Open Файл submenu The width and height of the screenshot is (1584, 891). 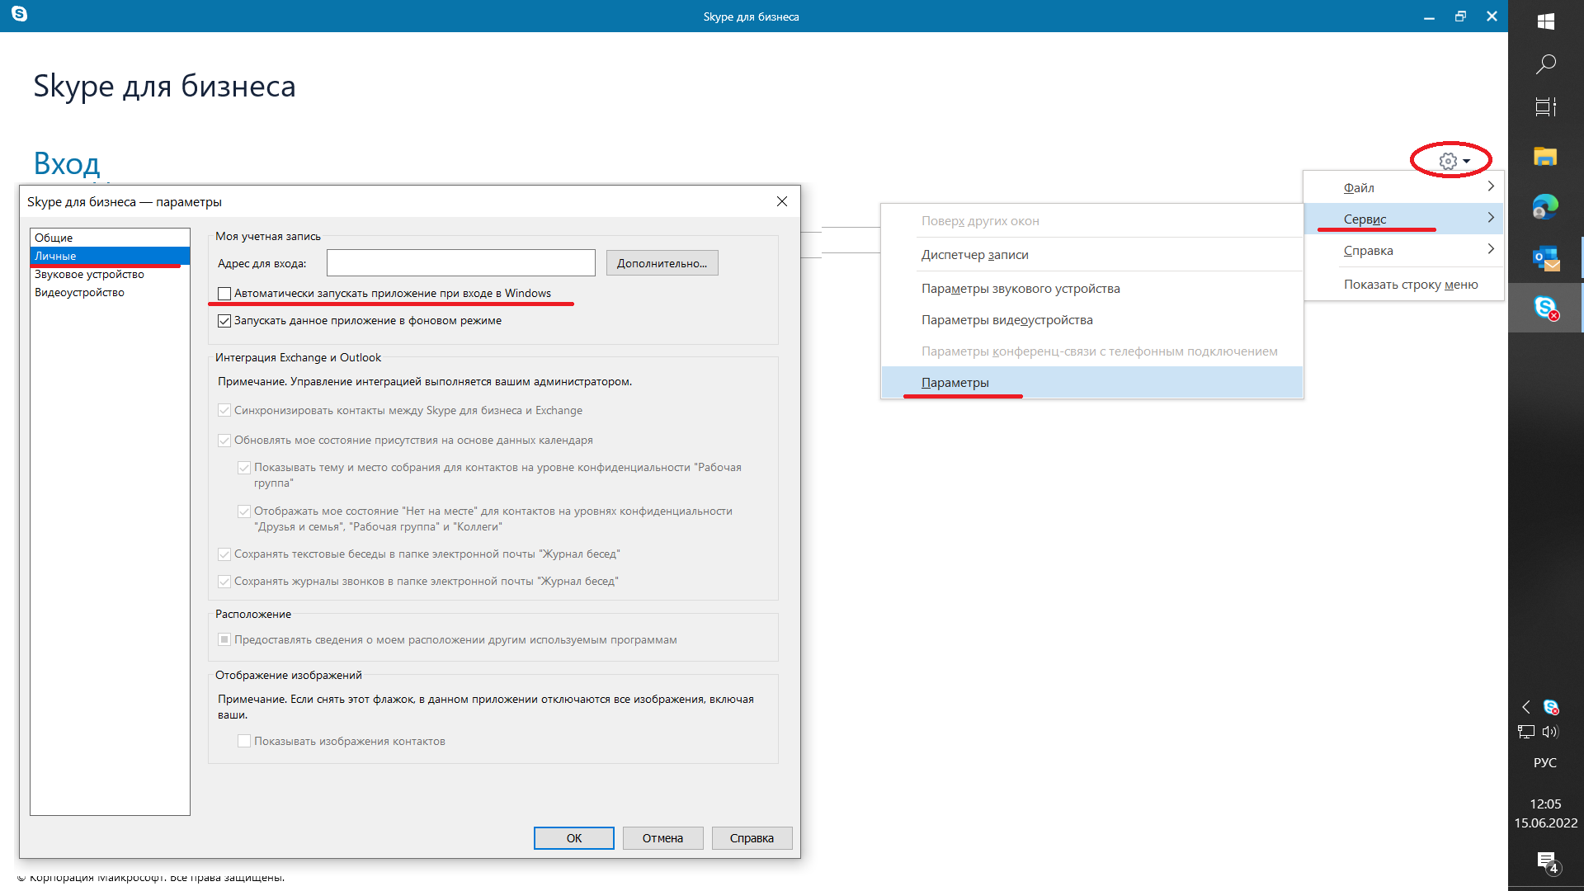[1403, 188]
